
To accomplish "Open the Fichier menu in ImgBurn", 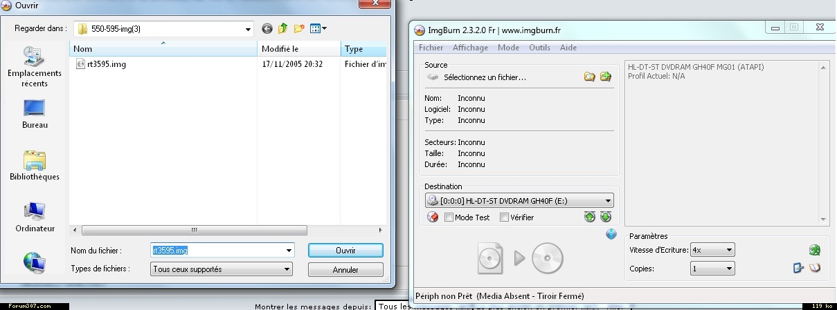I will (x=431, y=48).
